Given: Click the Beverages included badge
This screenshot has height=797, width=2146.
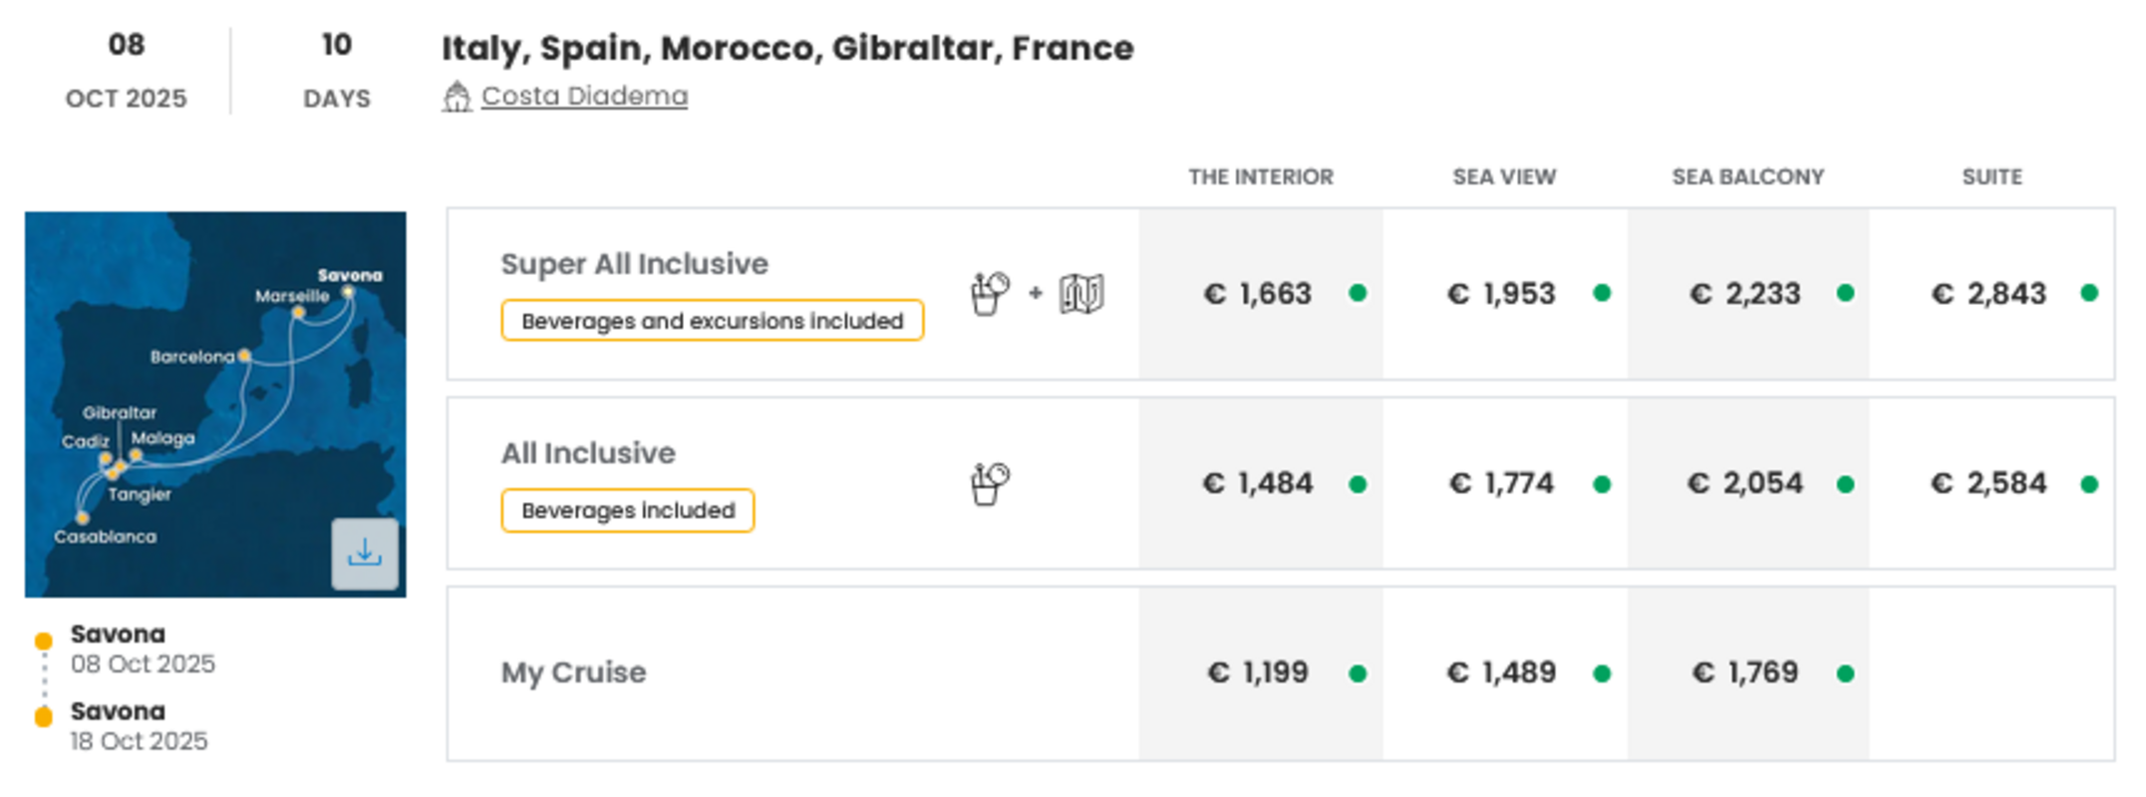Looking at the screenshot, I should tap(628, 510).
